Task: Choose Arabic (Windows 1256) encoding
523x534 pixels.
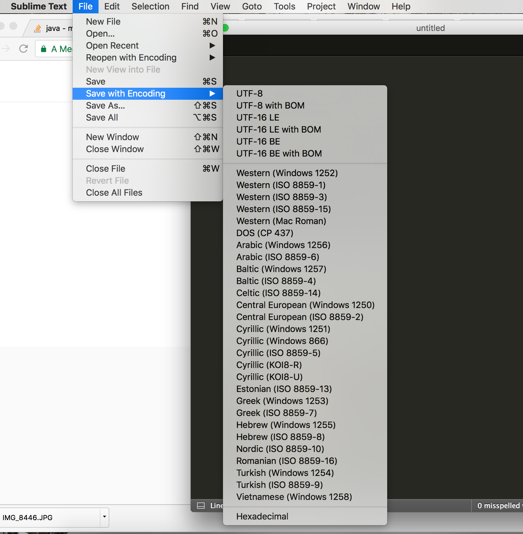Action: coord(305,245)
